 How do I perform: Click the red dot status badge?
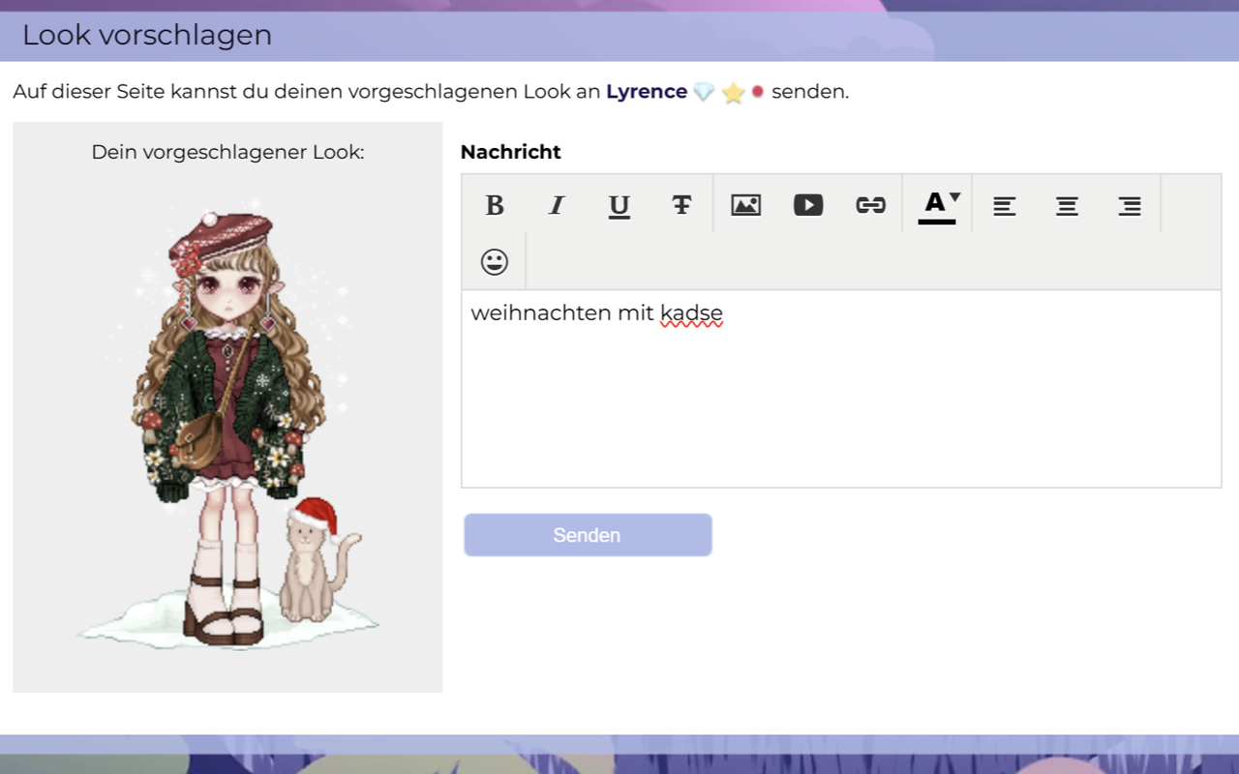[x=758, y=92]
